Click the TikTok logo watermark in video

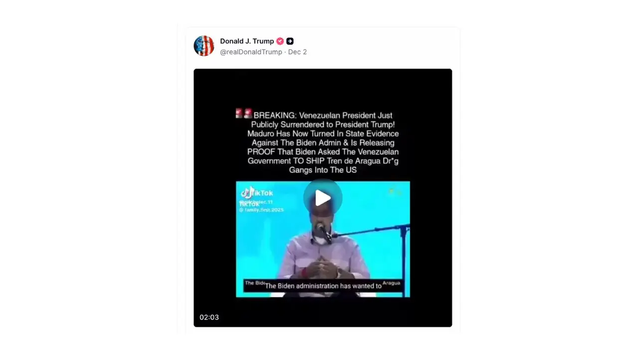[x=257, y=193]
